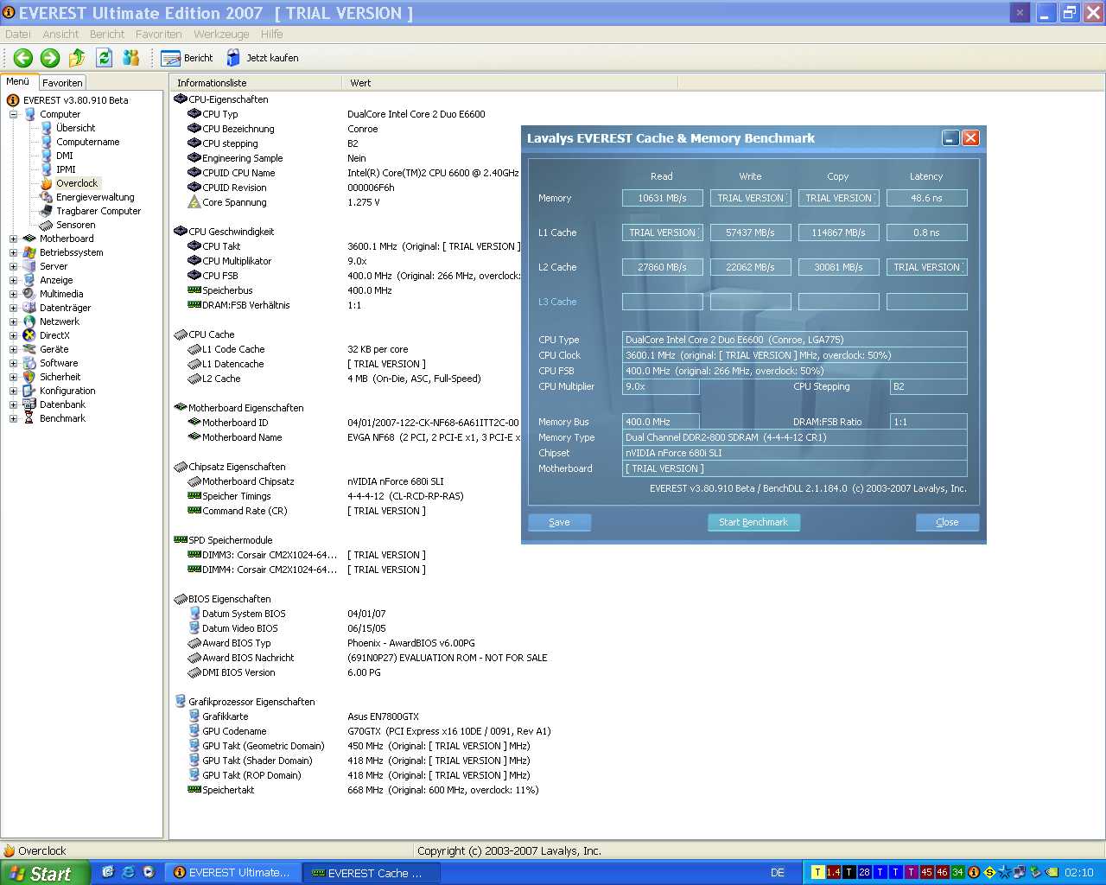1106x885 pixels.
Task: Select Übersicht in the tree
Action: (x=75, y=128)
